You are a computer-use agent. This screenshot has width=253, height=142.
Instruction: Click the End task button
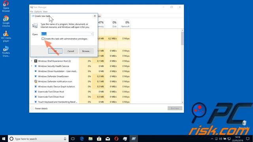[x=175, y=108]
